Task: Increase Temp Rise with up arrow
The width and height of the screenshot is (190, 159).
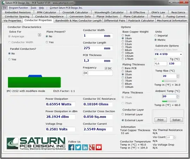Action: (x=178, y=75)
